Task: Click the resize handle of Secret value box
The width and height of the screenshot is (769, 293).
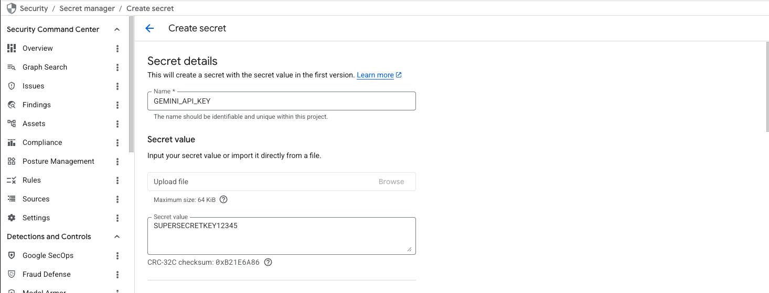Action: (410, 249)
